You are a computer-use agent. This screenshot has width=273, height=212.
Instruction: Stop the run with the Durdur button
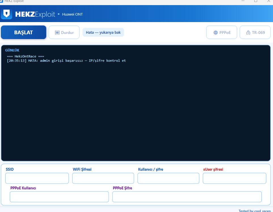[x=64, y=32]
